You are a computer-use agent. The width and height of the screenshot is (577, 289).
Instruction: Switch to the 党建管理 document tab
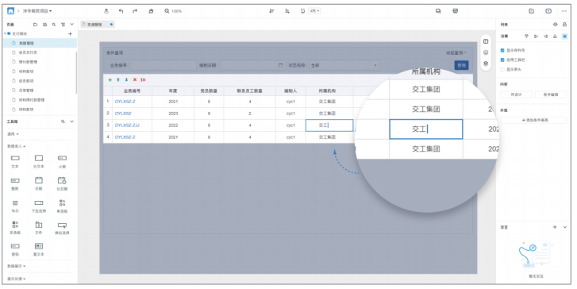coord(98,25)
